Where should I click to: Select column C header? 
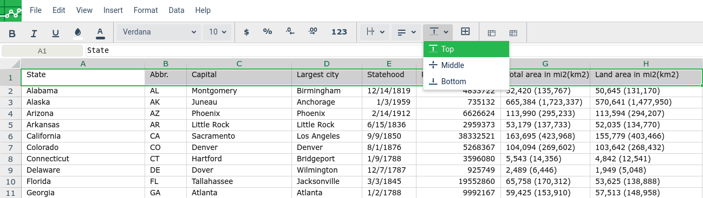tap(239, 64)
